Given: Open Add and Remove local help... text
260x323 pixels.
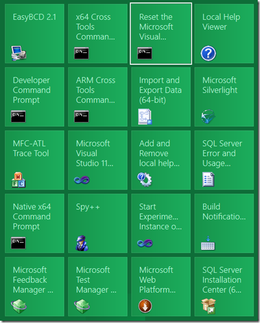Looking at the screenshot, I should (160, 154).
